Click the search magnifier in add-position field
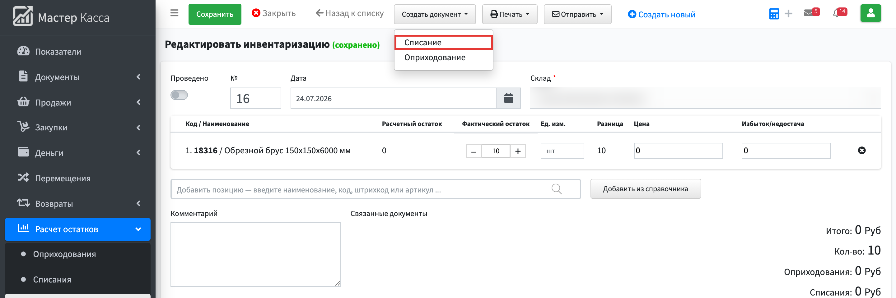Screen dimensions: 896x298 pos(557,189)
